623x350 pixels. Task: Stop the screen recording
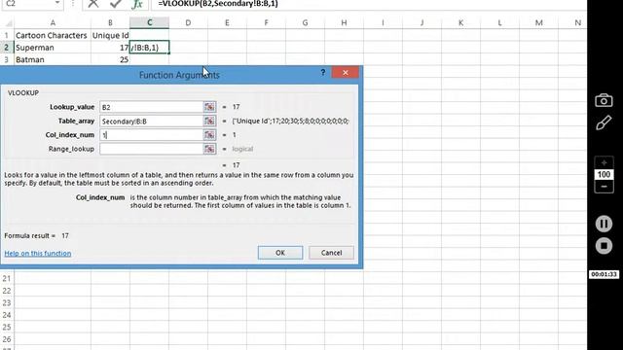point(604,246)
